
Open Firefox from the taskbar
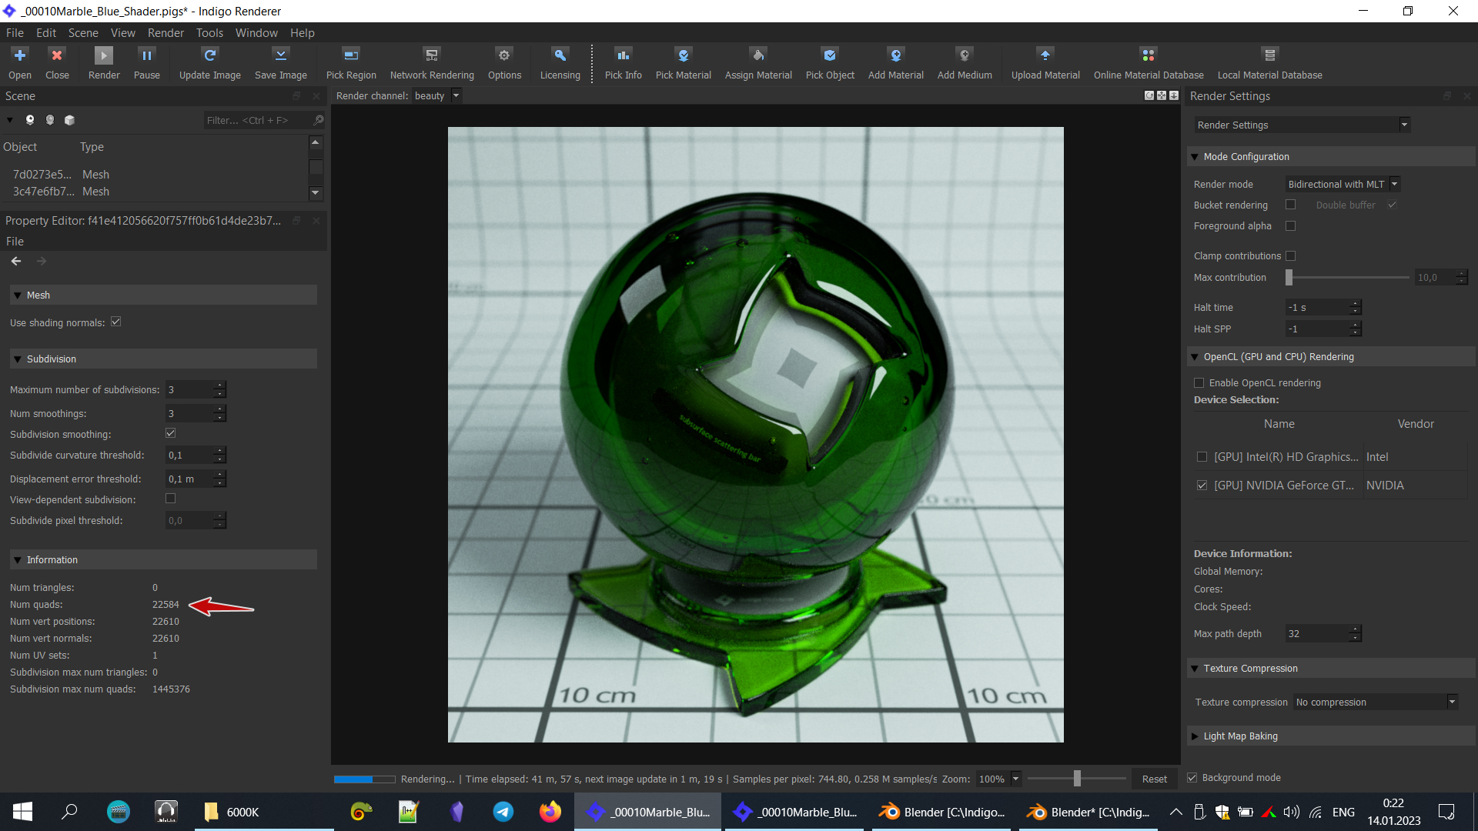pyautogui.click(x=550, y=812)
